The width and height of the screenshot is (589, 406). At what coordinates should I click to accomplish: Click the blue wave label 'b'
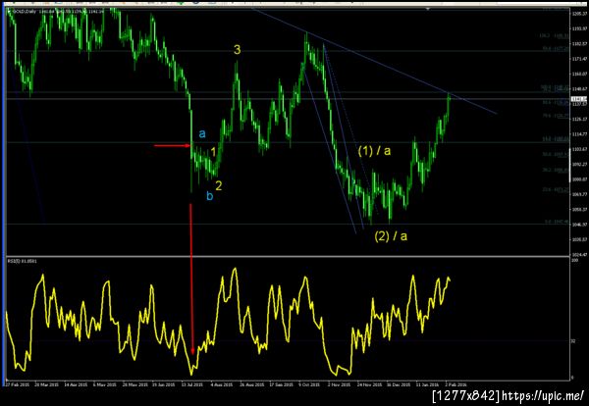210,195
